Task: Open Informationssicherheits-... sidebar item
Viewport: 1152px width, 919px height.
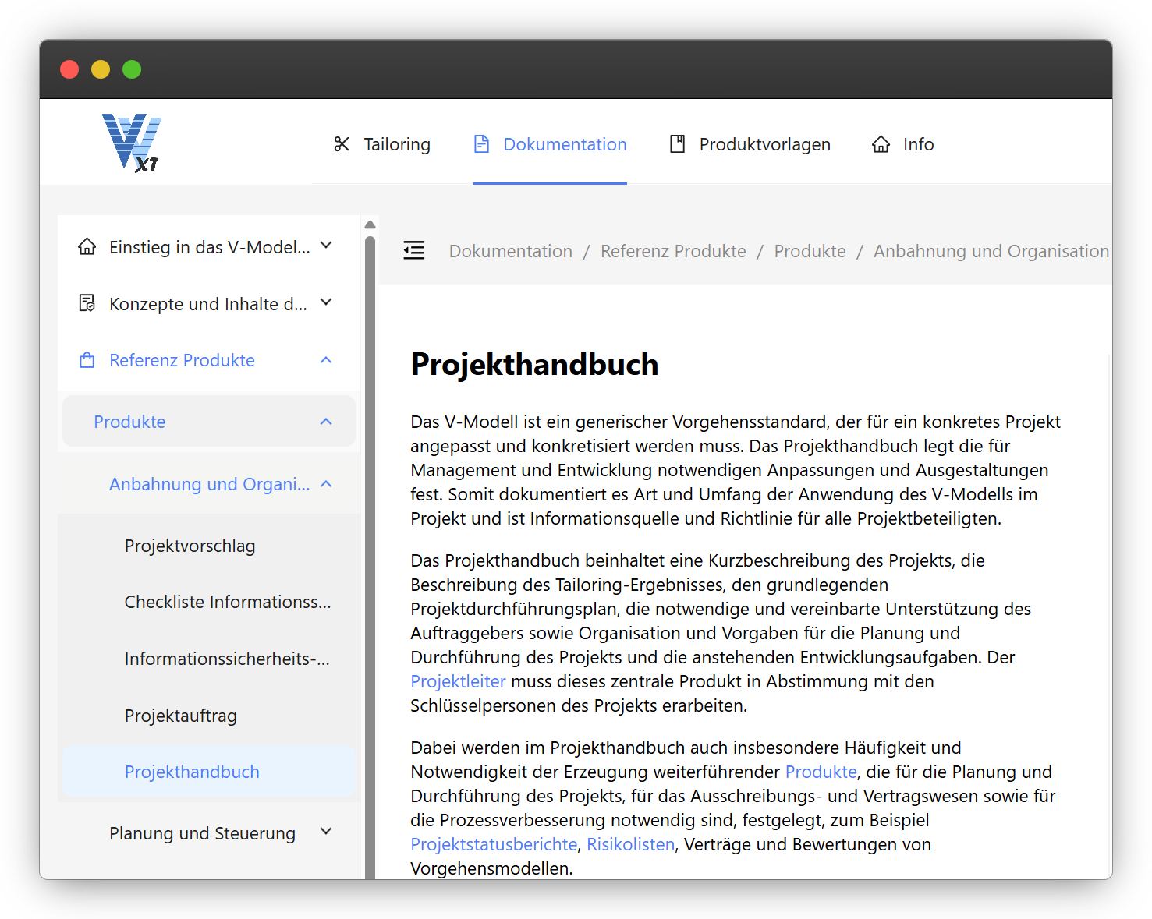Action: coord(208,659)
